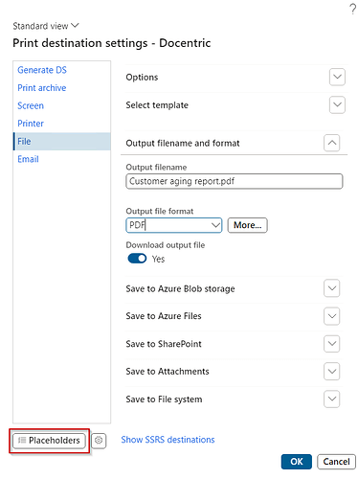The height and width of the screenshot is (479, 358).
Task: Click the More... button
Action: point(247,225)
